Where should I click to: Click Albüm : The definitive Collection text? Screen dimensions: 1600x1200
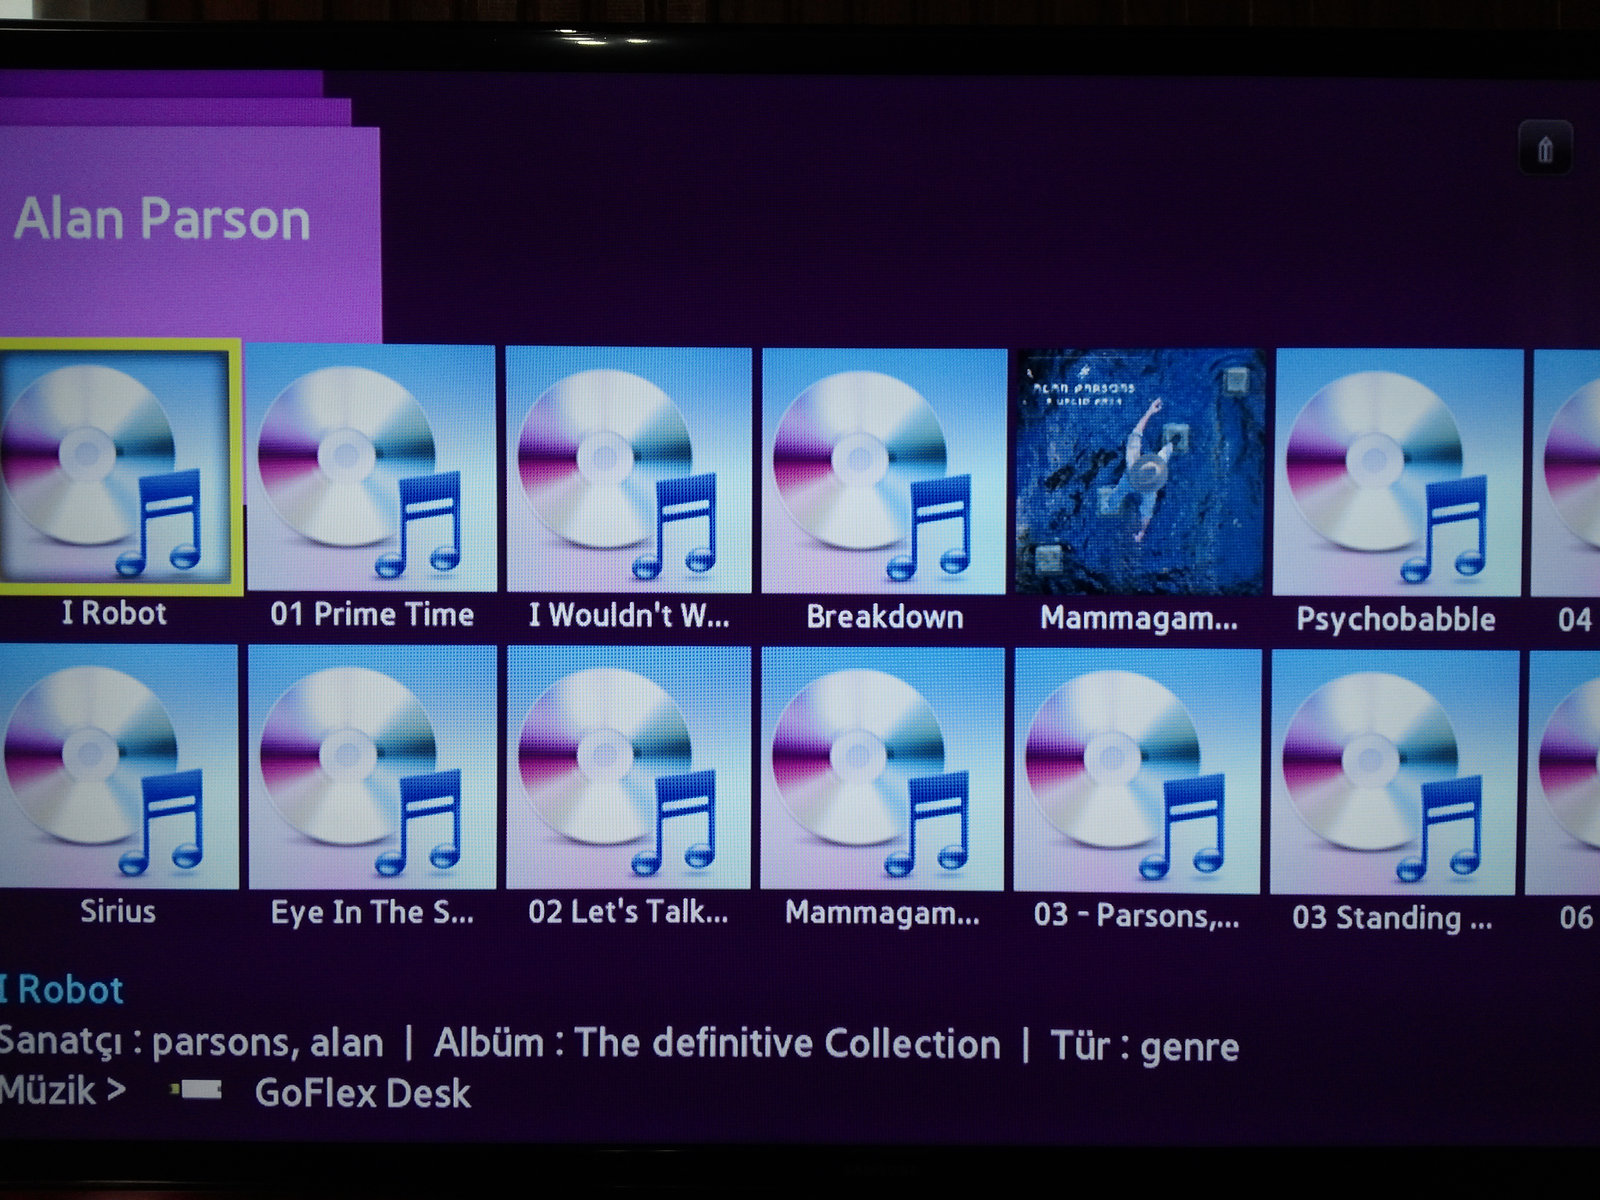point(717,1044)
